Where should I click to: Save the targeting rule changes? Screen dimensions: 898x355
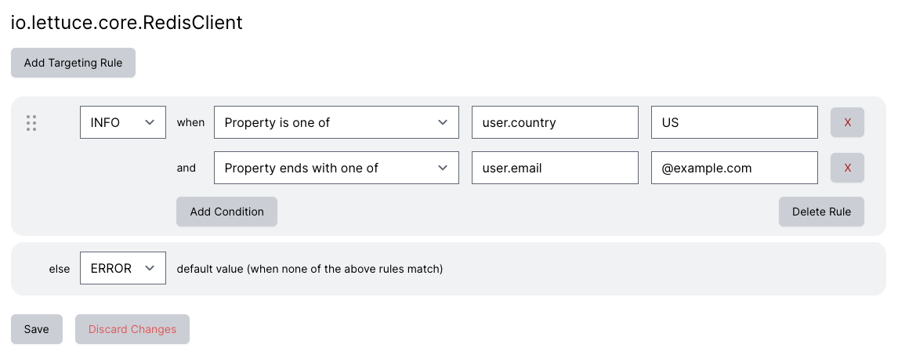click(37, 329)
